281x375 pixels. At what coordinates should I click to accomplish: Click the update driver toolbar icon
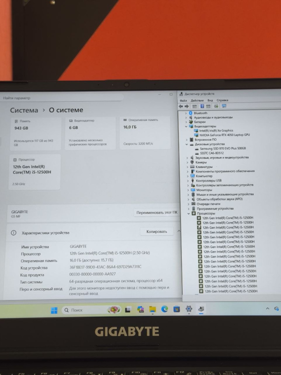pyautogui.click(x=216, y=106)
